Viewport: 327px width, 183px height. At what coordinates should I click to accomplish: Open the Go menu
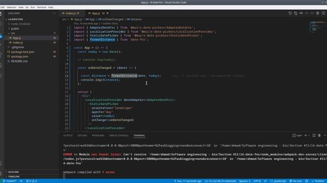(27, 7)
